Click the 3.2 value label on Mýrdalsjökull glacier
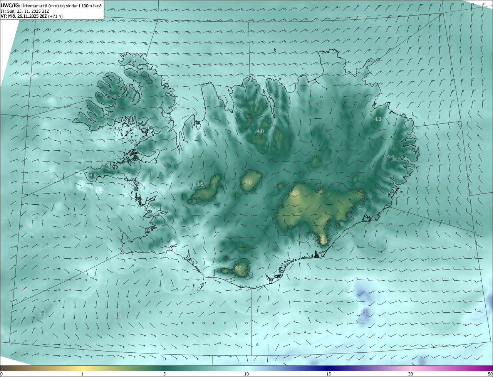This screenshot has height=377, width=493. [238, 268]
